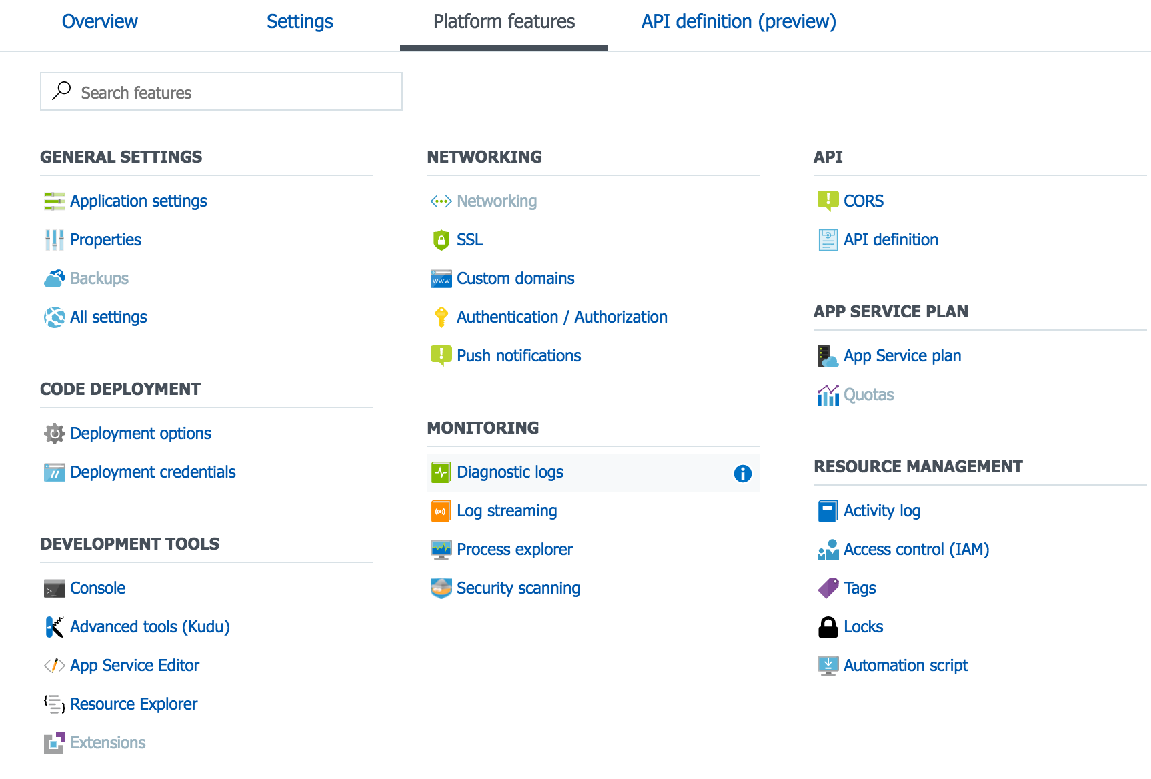Open the Access control (IAM) link
Screen dimensions: 1151x779
coord(916,550)
